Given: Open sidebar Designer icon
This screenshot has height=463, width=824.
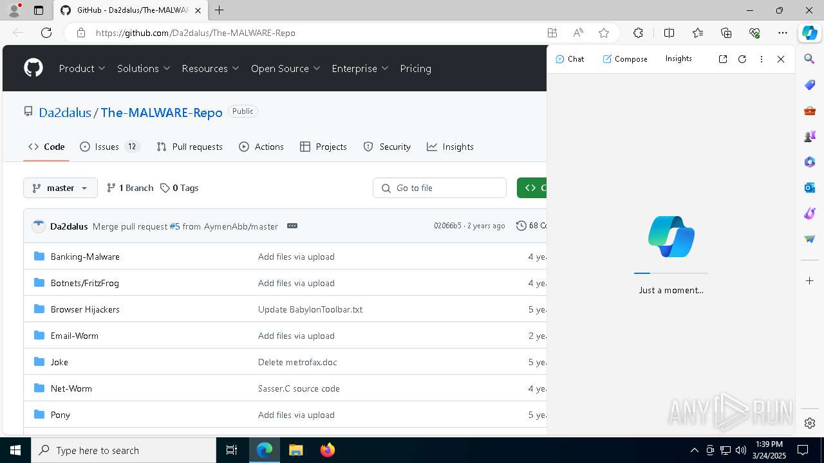Looking at the screenshot, I should [x=810, y=213].
